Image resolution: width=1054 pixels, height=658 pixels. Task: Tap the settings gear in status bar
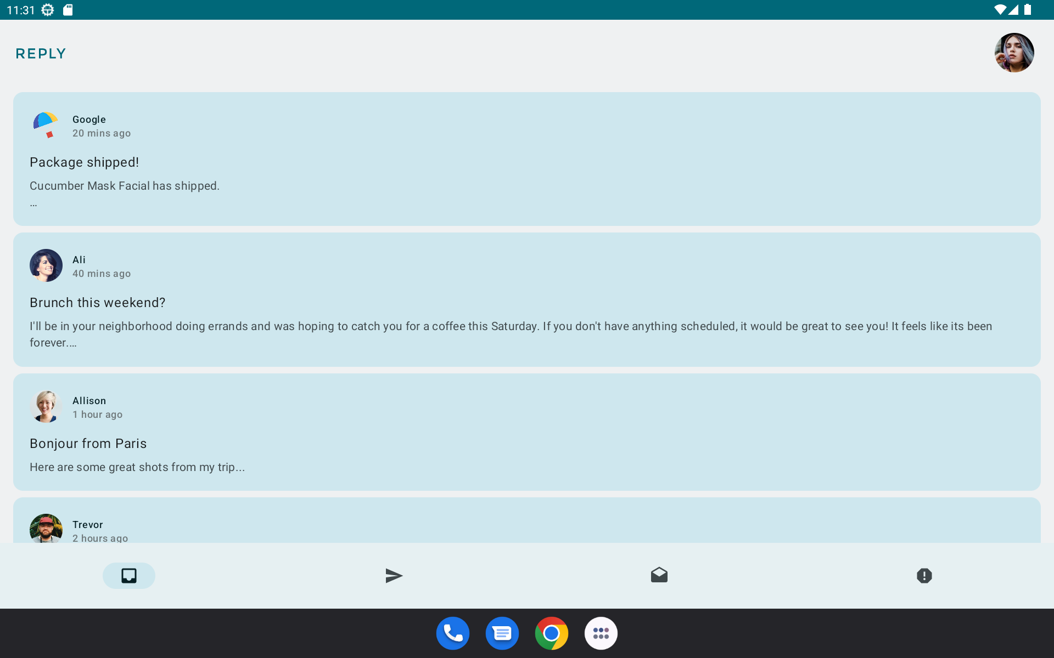click(48, 10)
